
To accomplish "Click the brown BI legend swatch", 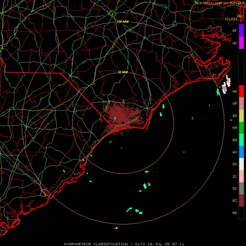I will pos(241,201).
